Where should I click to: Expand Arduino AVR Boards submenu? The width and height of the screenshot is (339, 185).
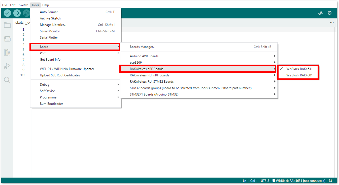point(199,56)
